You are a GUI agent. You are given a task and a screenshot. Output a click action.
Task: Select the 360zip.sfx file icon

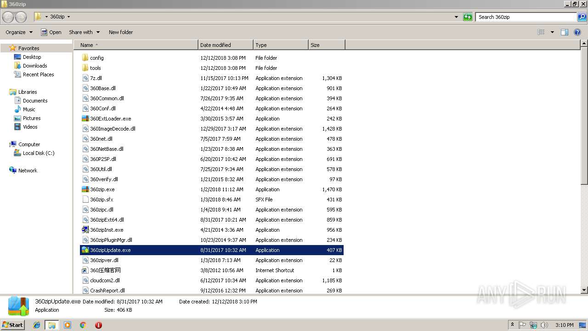(x=85, y=200)
